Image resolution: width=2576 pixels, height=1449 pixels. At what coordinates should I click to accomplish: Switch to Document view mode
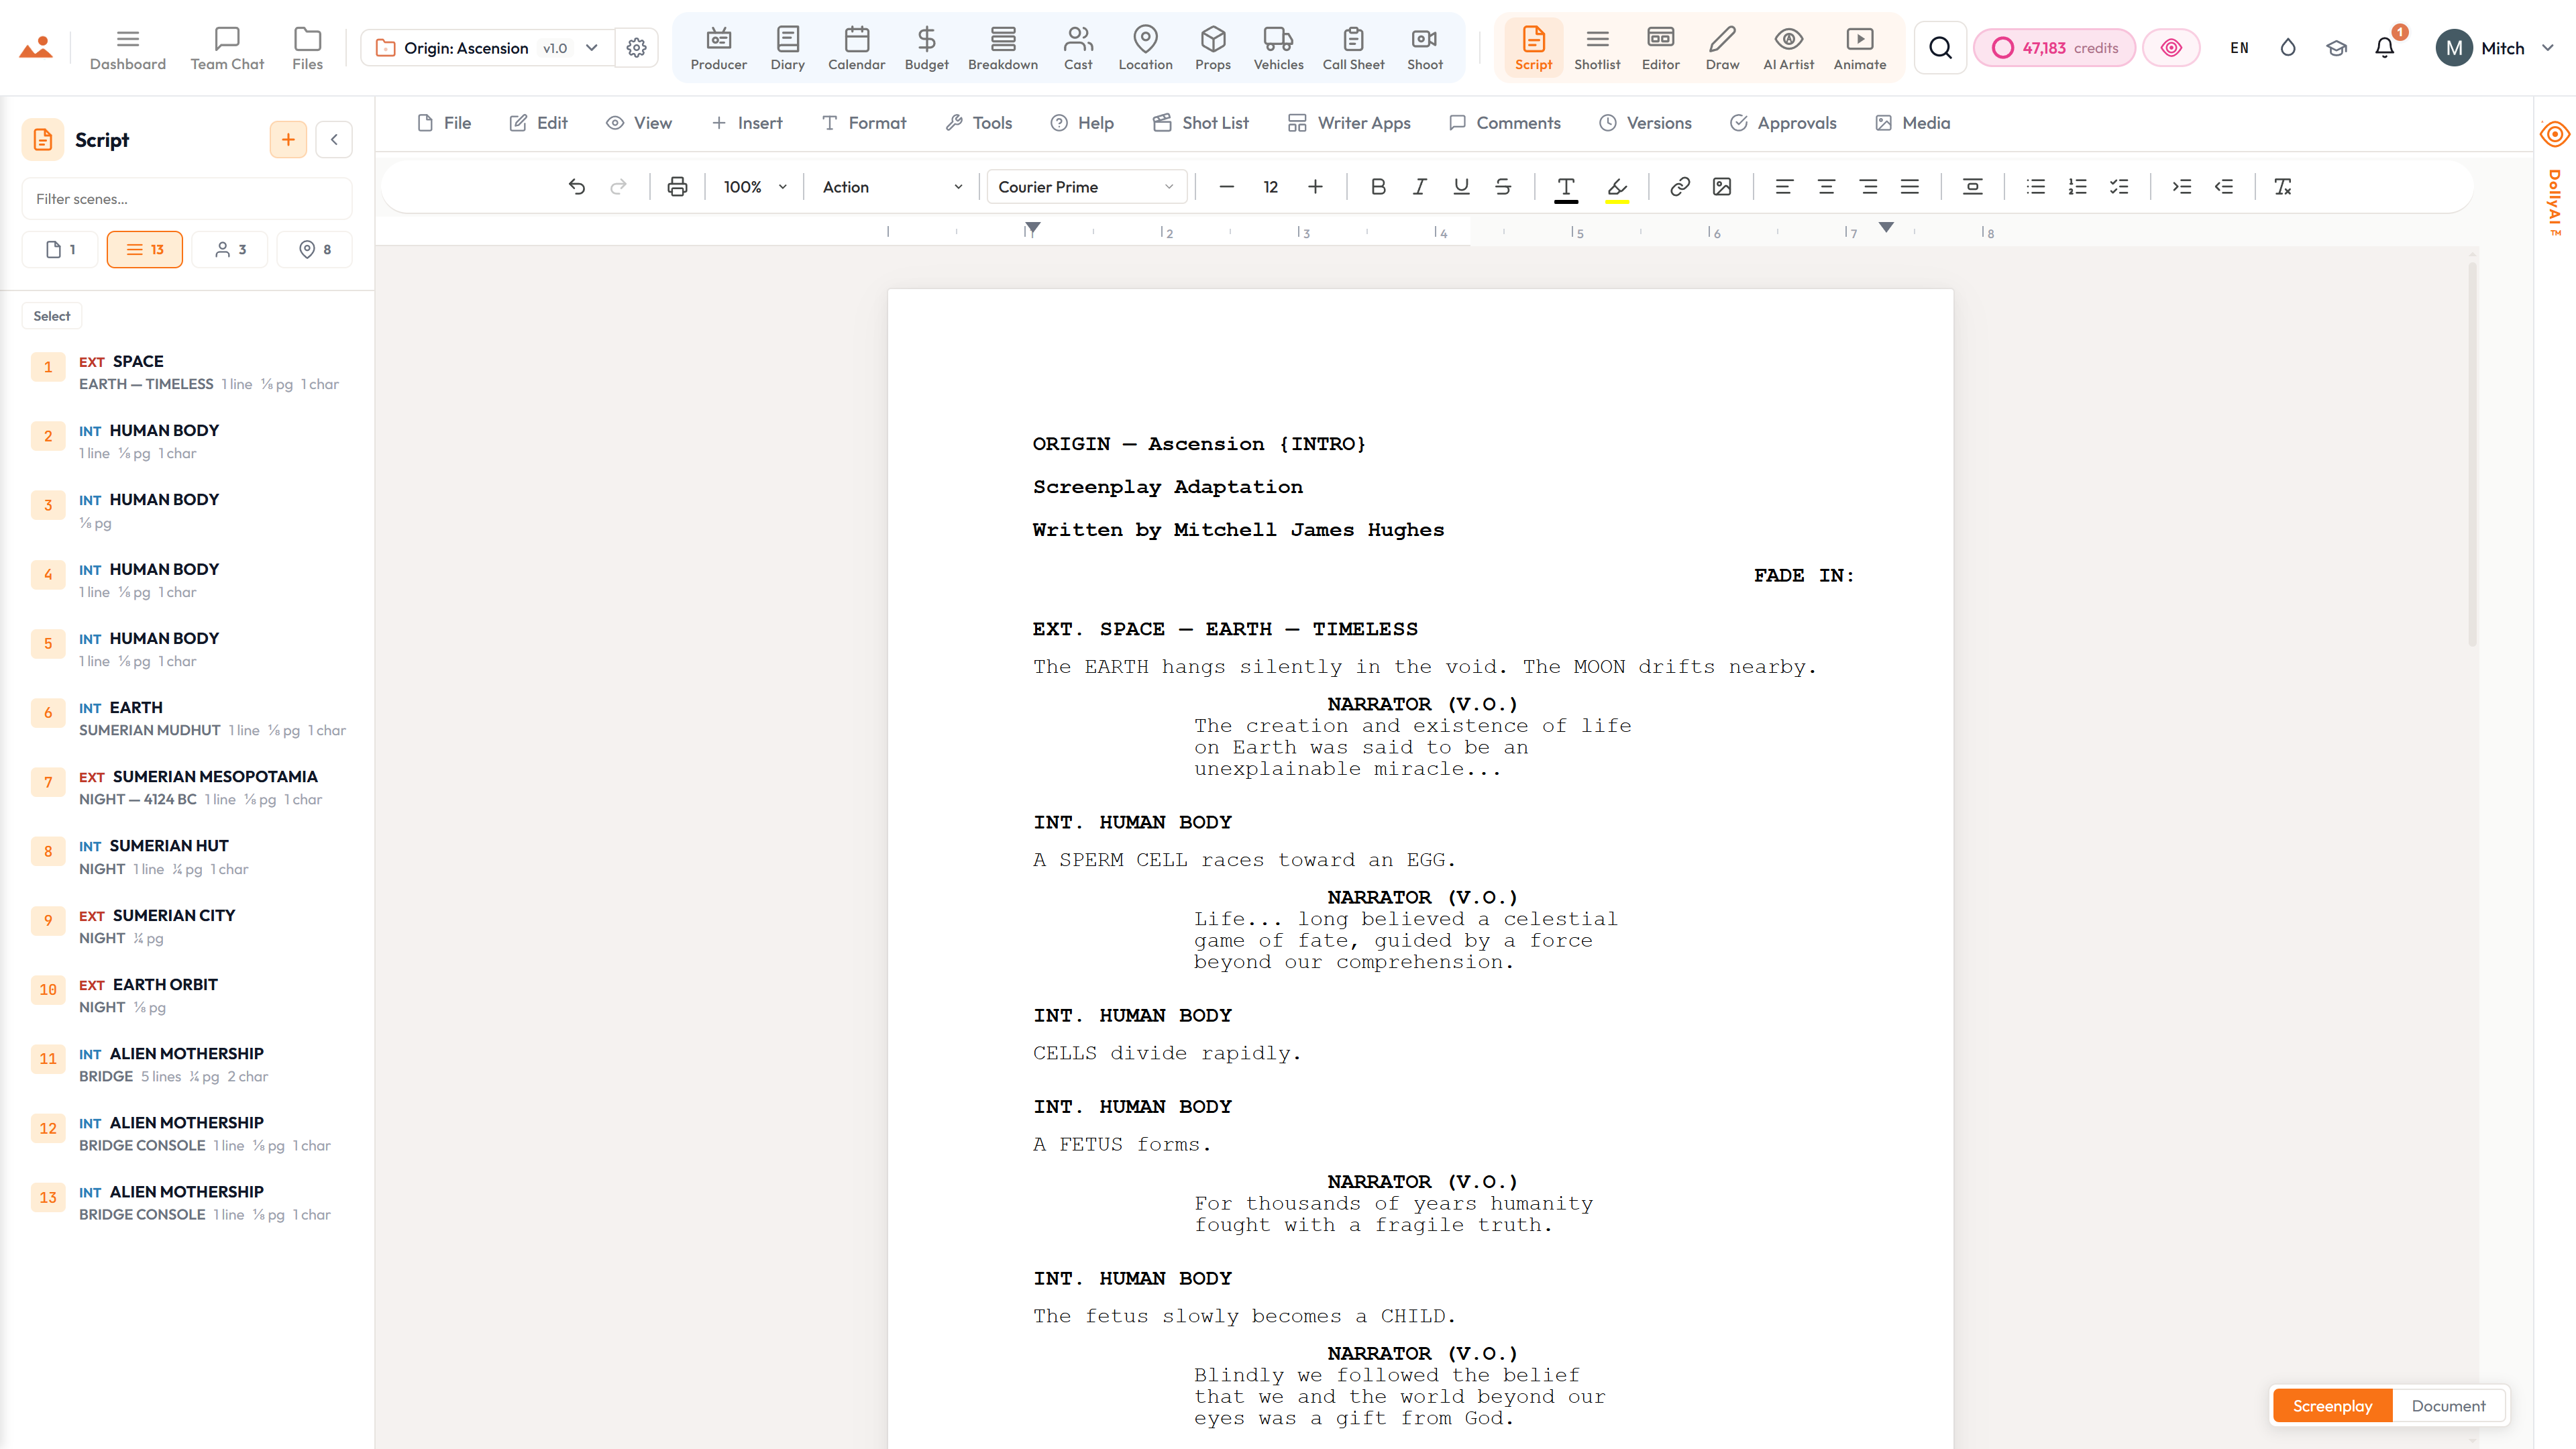click(2448, 1406)
